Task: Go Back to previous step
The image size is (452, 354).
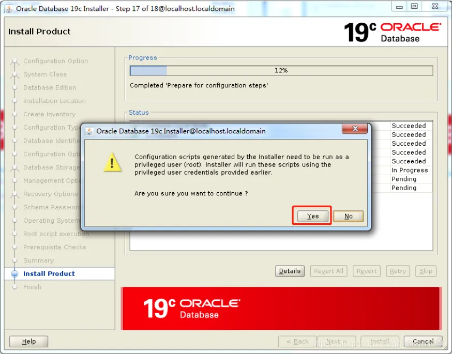Action: (297, 341)
